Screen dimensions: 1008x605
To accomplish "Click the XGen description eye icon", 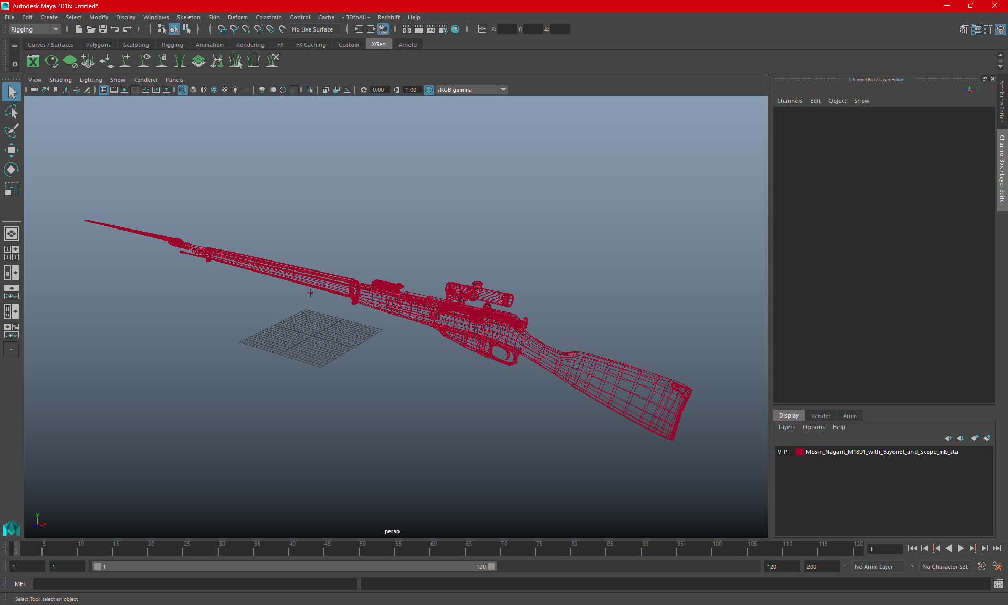I will click(51, 61).
